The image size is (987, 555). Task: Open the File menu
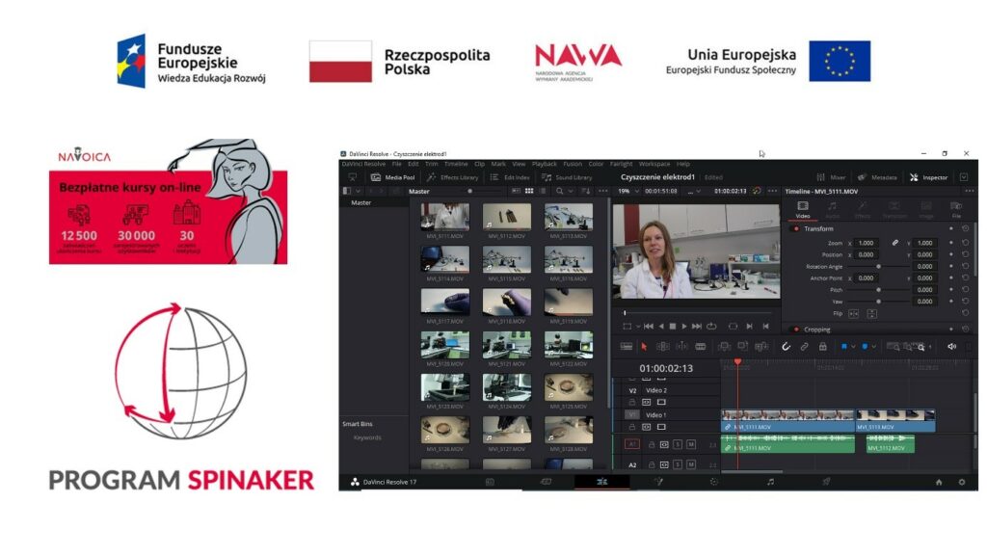[x=396, y=164]
